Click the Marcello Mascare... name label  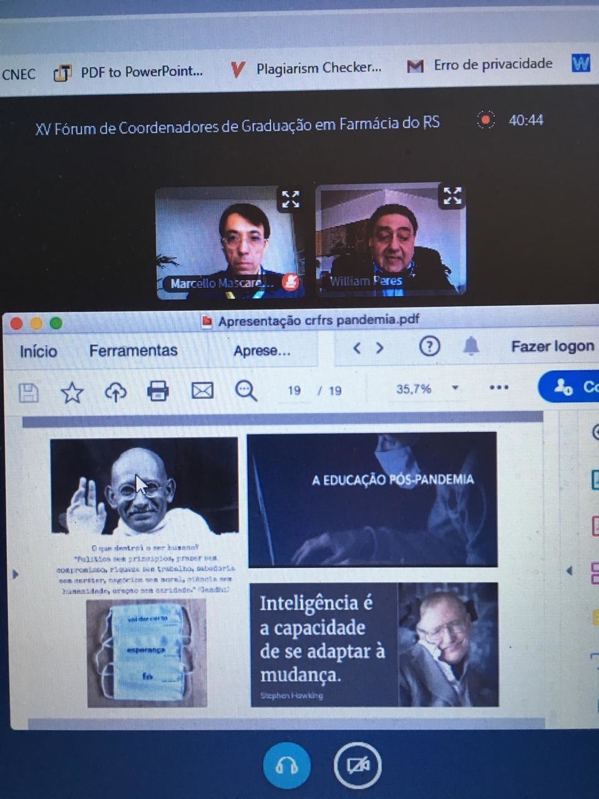click(x=222, y=283)
